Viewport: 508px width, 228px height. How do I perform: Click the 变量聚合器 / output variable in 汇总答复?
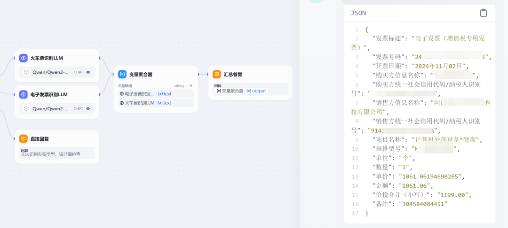tap(242, 91)
